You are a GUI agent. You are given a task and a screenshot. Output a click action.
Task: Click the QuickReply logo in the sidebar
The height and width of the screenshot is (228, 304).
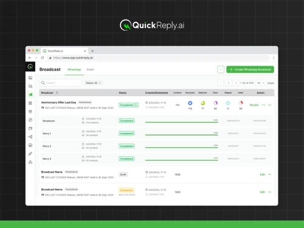(x=30, y=66)
